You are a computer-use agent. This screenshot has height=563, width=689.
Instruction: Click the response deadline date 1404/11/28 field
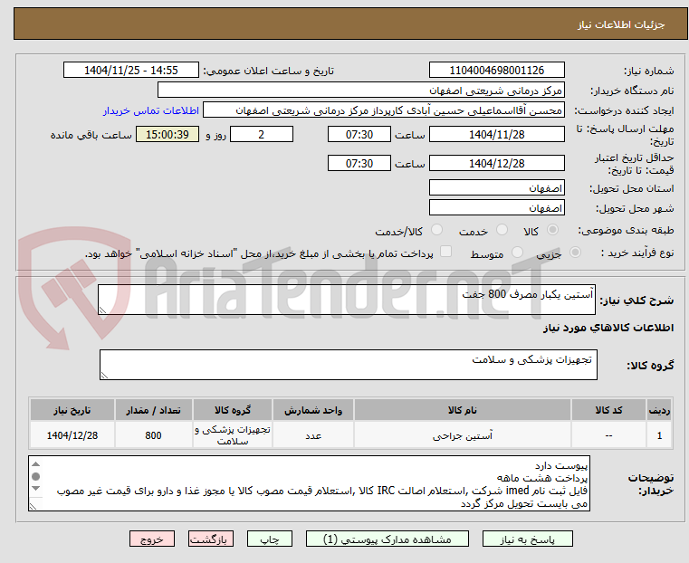click(x=496, y=134)
